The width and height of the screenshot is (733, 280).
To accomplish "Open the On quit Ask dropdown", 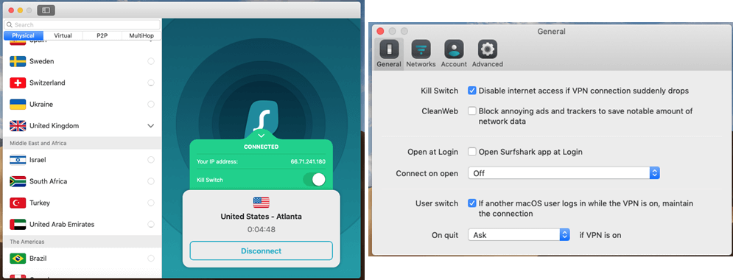I will [519, 234].
